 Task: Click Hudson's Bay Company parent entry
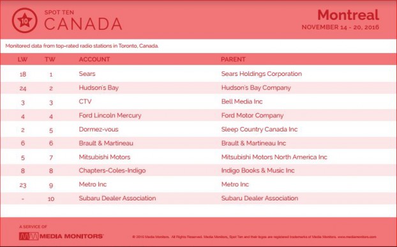[x=256, y=88]
